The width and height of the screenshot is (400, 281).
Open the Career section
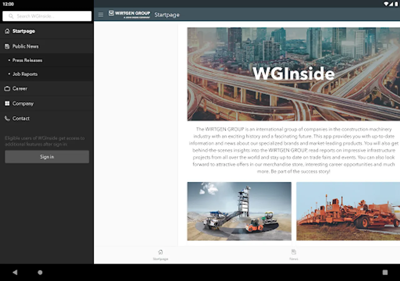click(x=47, y=89)
